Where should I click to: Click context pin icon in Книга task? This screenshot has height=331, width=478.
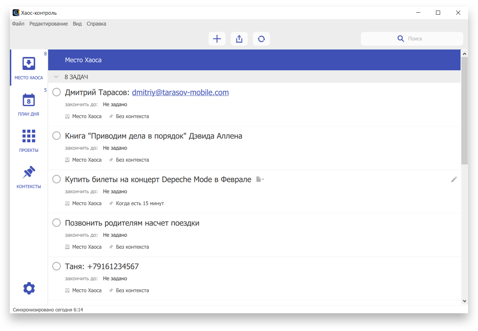(111, 160)
